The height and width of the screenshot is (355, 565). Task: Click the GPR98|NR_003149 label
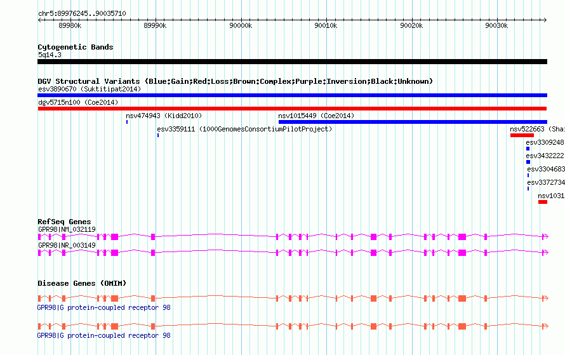pyautogui.click(x=67, y=245)
